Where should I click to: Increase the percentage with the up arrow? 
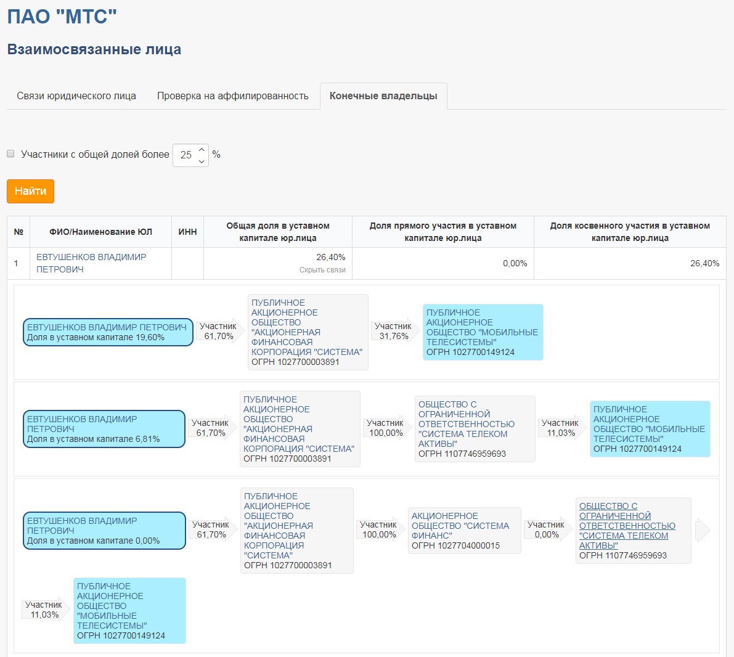click(x=202, y=150)
